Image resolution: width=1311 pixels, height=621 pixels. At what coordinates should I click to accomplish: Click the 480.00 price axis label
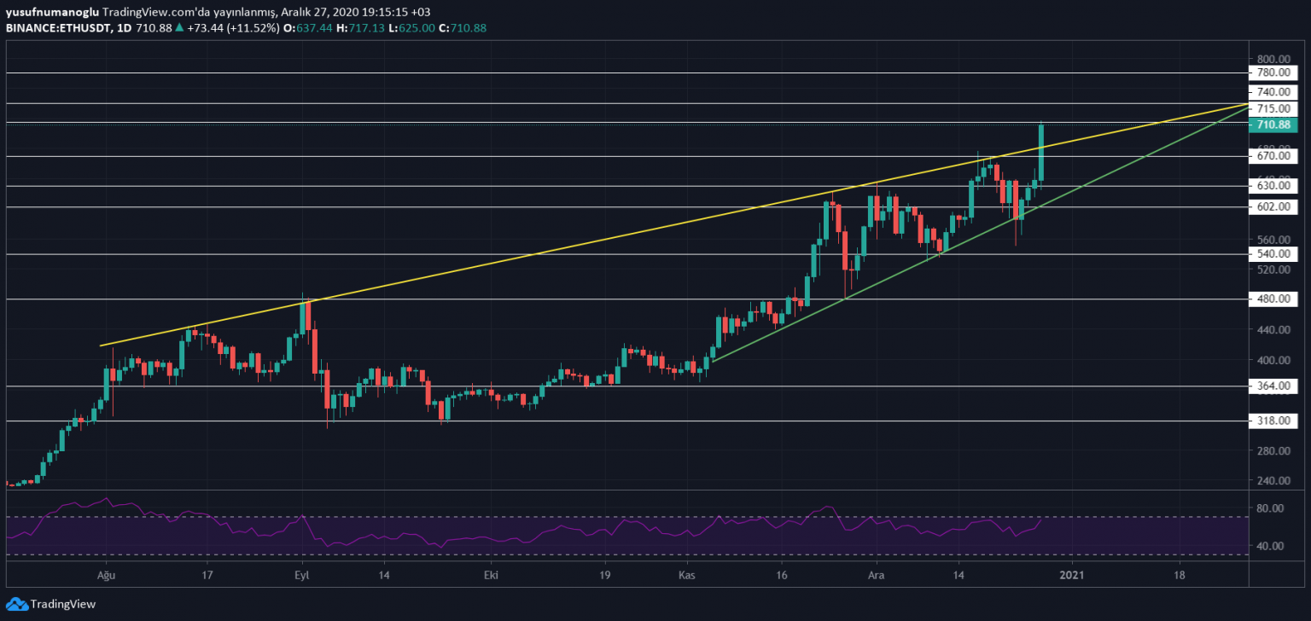pyautogui.click(x=1272, y=299)
